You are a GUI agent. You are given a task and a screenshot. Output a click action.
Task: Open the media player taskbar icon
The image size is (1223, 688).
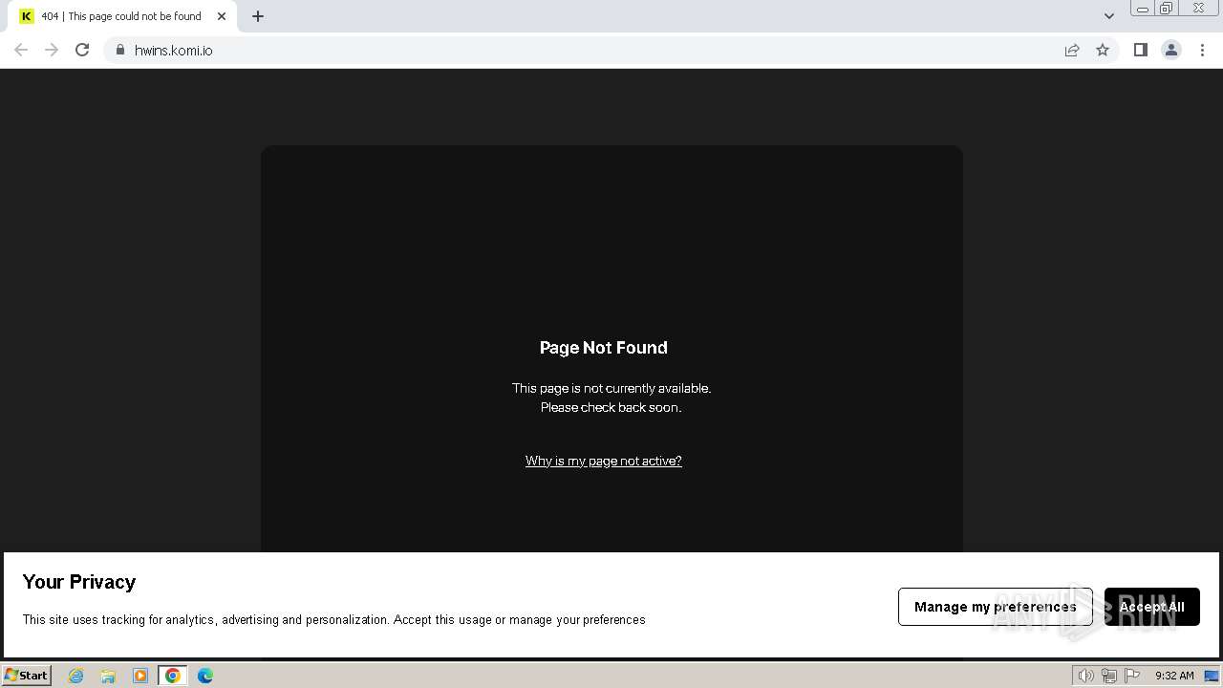[140, 676]
